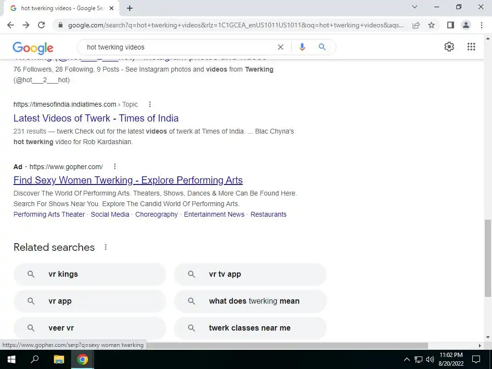Open options for the gopher.com ad
492x369 pixels.
tap(115, 166)
